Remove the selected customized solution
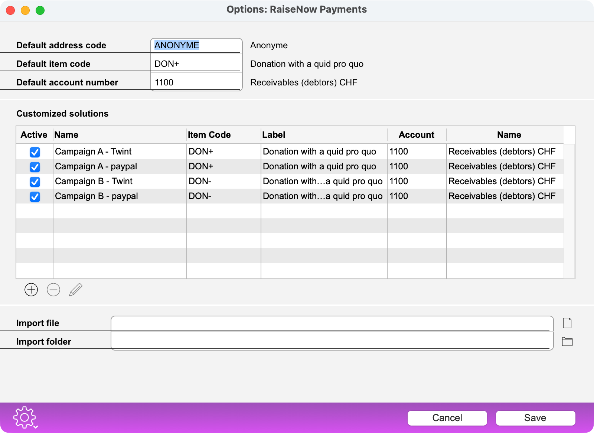This screenshot has width=594, height=433. click(x=53, y=290)
